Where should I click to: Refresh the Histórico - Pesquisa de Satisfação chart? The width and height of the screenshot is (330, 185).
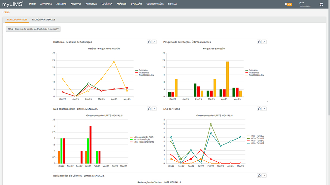(149, 42)
